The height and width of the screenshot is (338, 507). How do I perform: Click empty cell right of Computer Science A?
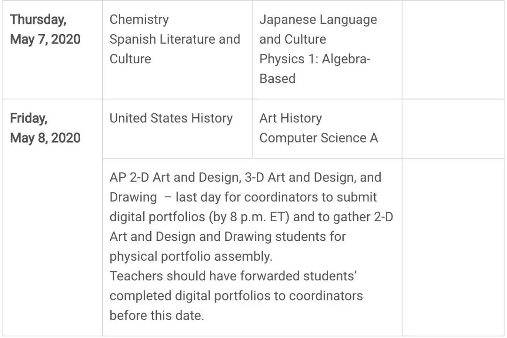(x=453, y=129)
